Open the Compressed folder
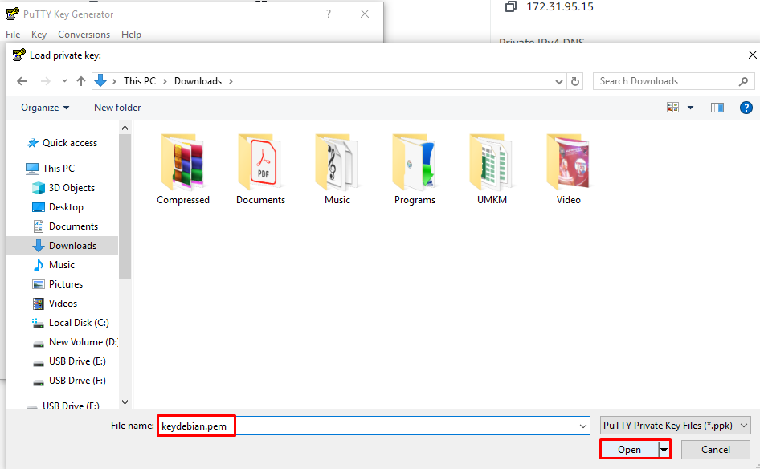The height and width of the screenshot is (469, 760). click(x=182, y=169)
